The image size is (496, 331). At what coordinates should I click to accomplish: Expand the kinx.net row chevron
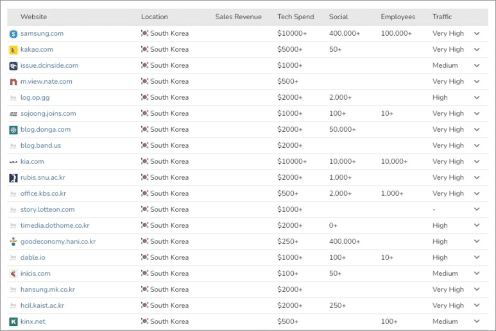click(477, 321)
